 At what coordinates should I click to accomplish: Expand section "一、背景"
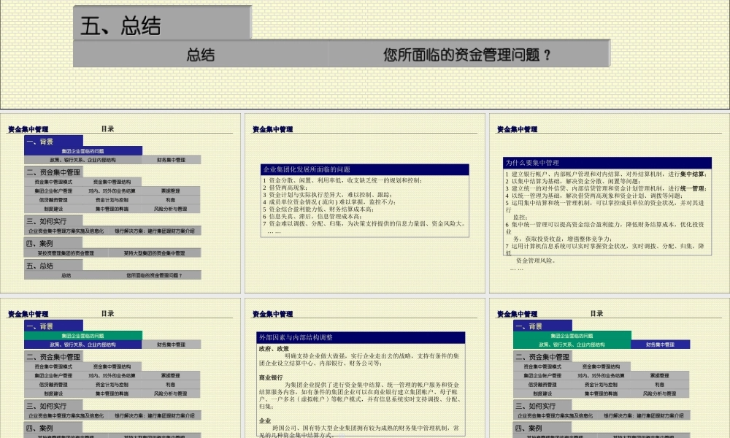coord(41,142)
